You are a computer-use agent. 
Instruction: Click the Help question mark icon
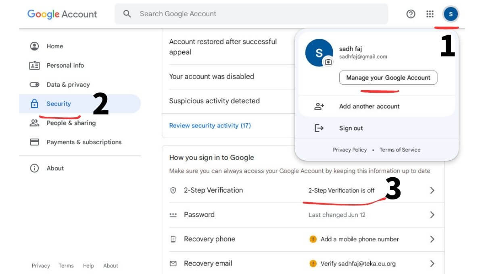pyautogui.click(x=411, y=14)
